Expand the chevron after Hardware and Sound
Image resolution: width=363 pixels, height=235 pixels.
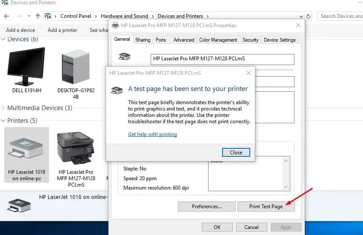point(153,17)
